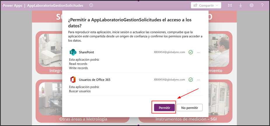Image resolution: width=270 pixels, height=126 pixels.
Task: Click the info icon beside the app name
Action: click(91, 5)
